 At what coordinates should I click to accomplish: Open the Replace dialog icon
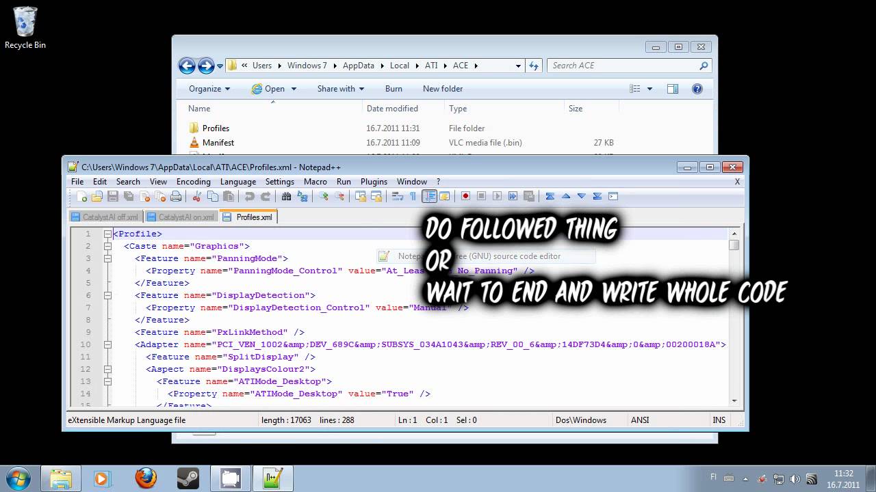pos(302,196)
